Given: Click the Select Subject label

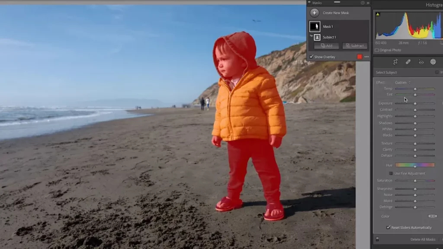Looking at the screenshot, I should pyautogui.click(x=386, y=73).
